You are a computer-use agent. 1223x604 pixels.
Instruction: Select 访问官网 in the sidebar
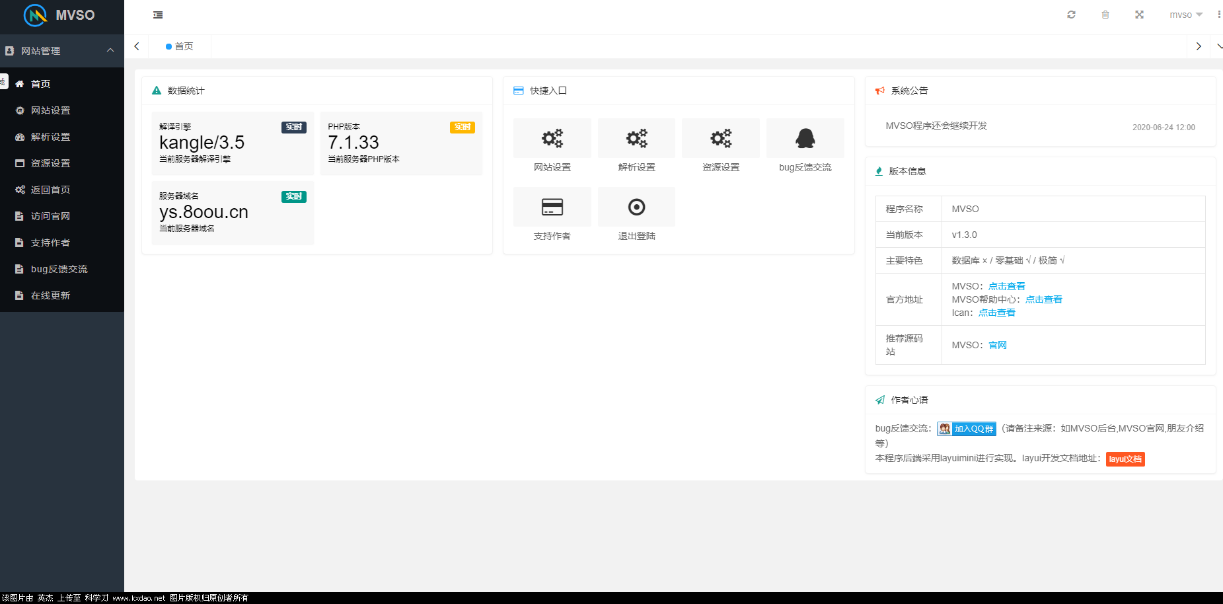(x=62, y=216)
